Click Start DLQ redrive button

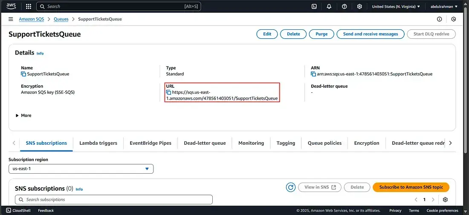tap(431, 34)
